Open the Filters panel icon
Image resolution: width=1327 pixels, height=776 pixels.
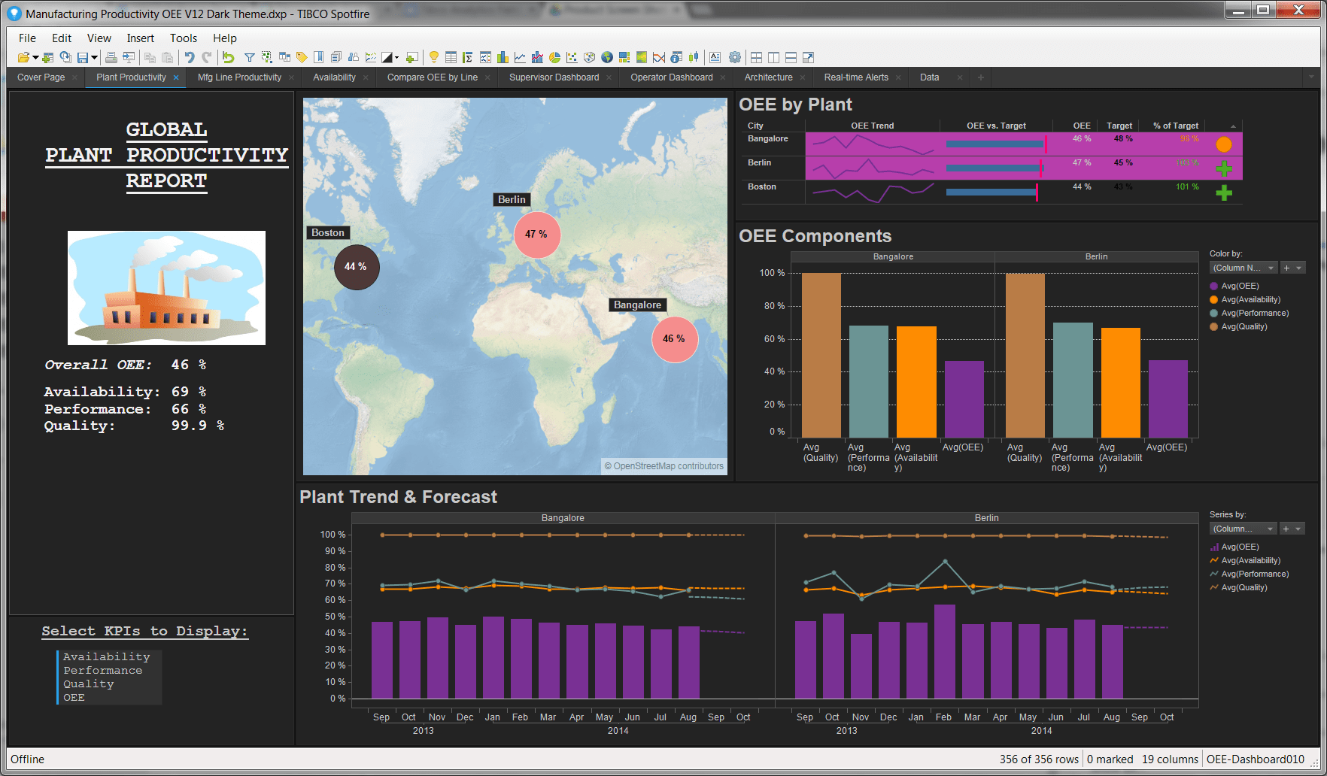[x=249, y=57]
